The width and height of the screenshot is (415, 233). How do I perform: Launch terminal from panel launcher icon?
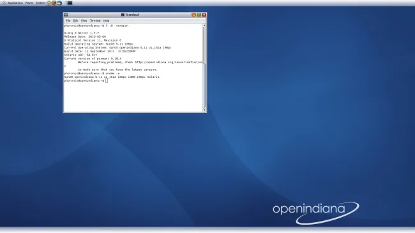pyautogui.click(x=70, y=3)
